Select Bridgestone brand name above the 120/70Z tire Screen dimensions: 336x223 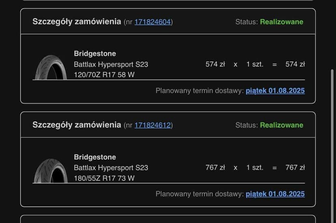(x=95, y=54)
